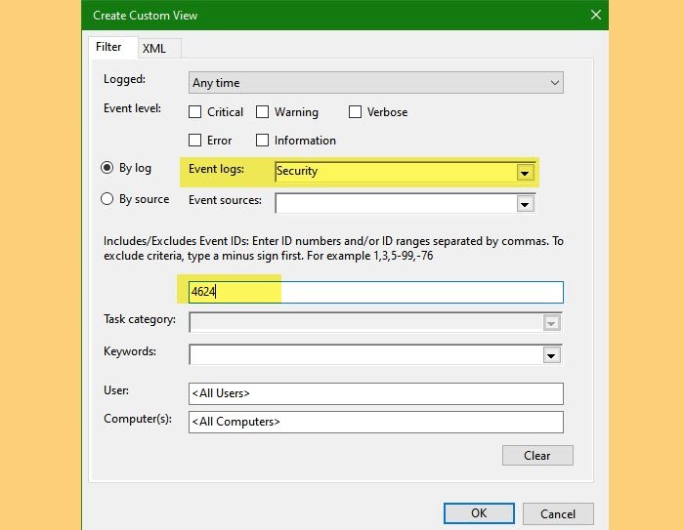This screenshot has width=684, height=530.
Task: Open the Event sources dropdown
Action: coord(526,204)
